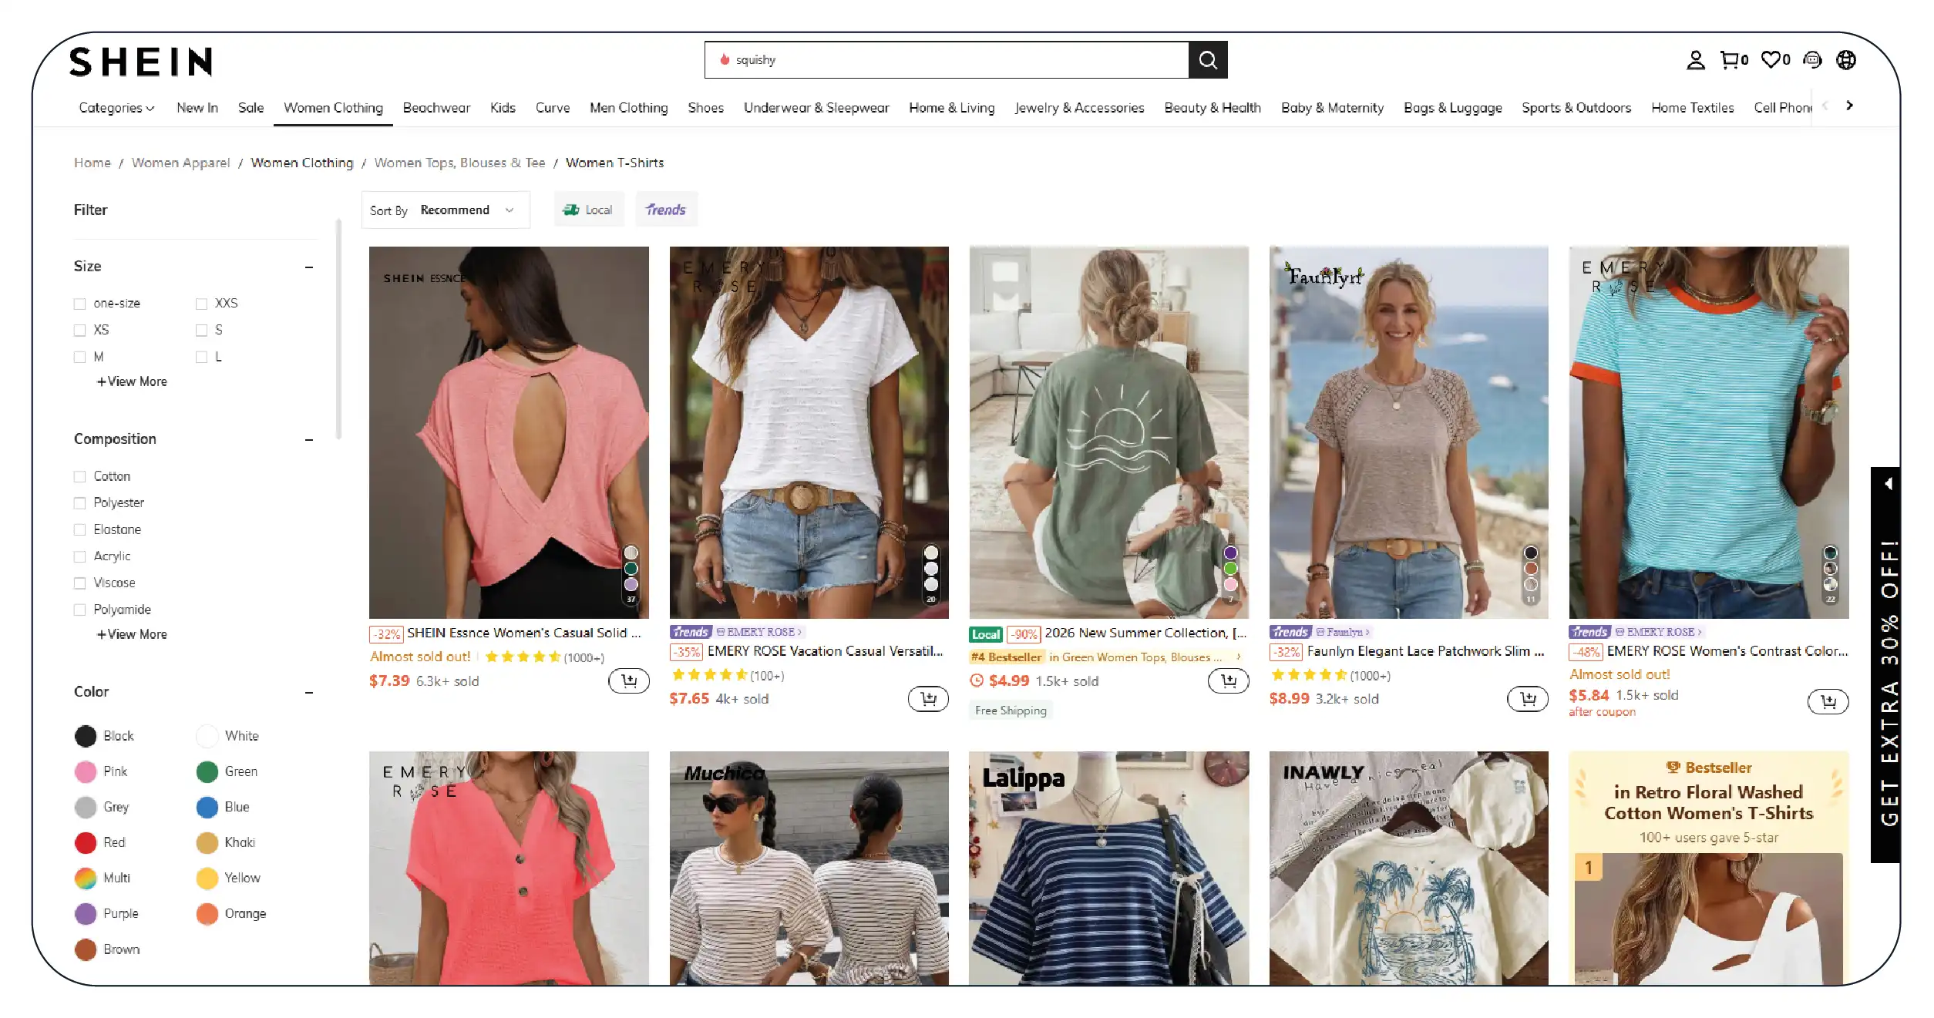Expand View More under Size
This screenshot has height=1018, width=1934.
coord(132,381)
